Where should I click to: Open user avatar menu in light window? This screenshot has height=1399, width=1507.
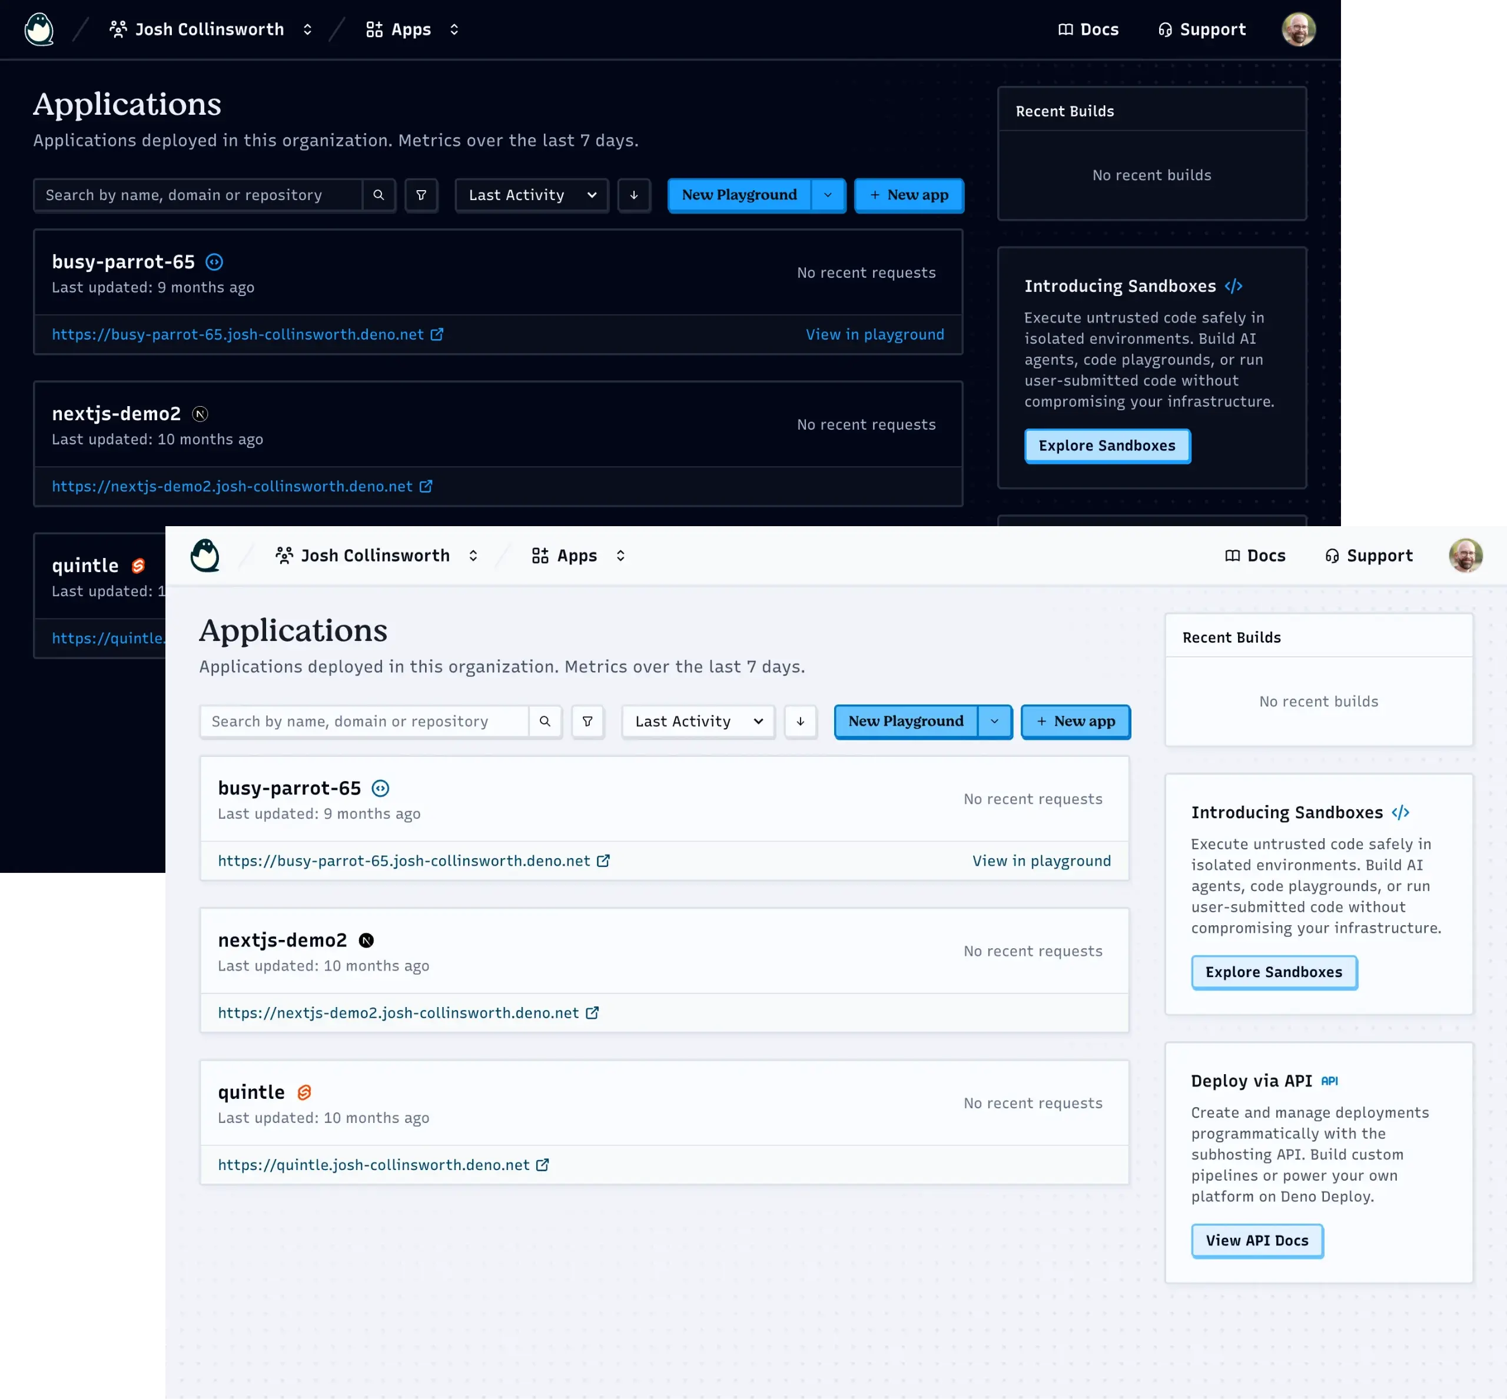(x=1465, y=556)
